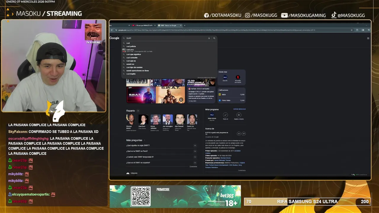Screen dimensions: 379x213
Task: Open the pink S.W.A.T. promo image thumbnail
Action: [x=141, y=95]
